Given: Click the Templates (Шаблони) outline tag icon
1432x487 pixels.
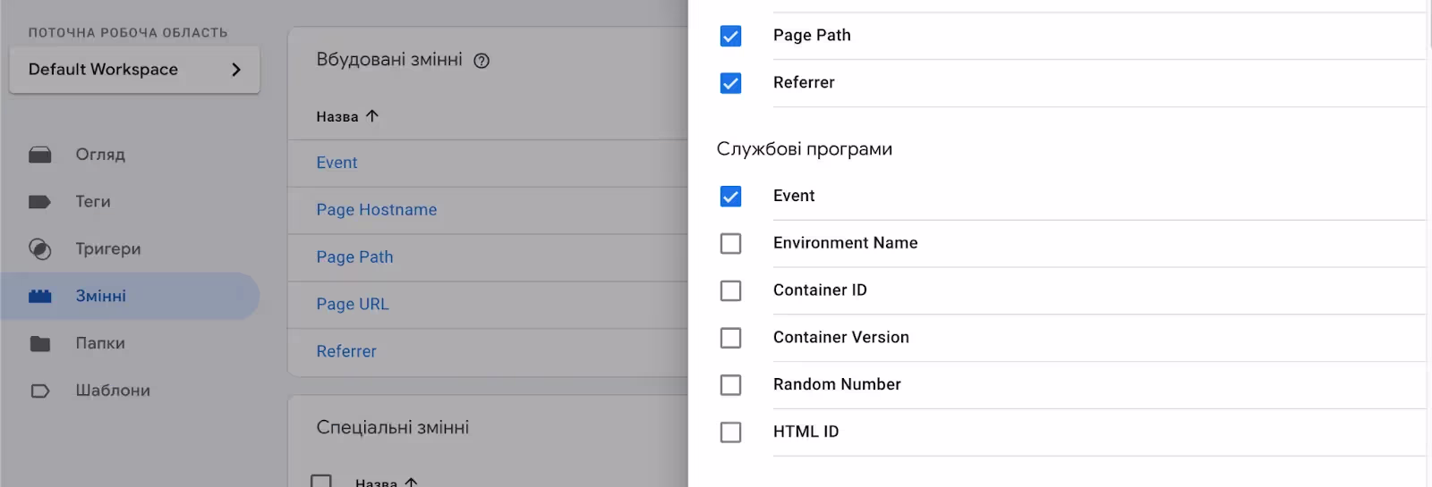Looking at the screenshot, I should coord(39,391).
